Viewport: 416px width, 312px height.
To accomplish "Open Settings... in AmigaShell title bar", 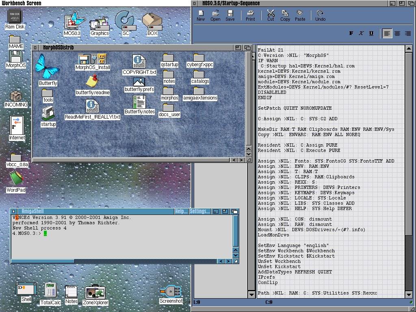I will tap(199, 212).
